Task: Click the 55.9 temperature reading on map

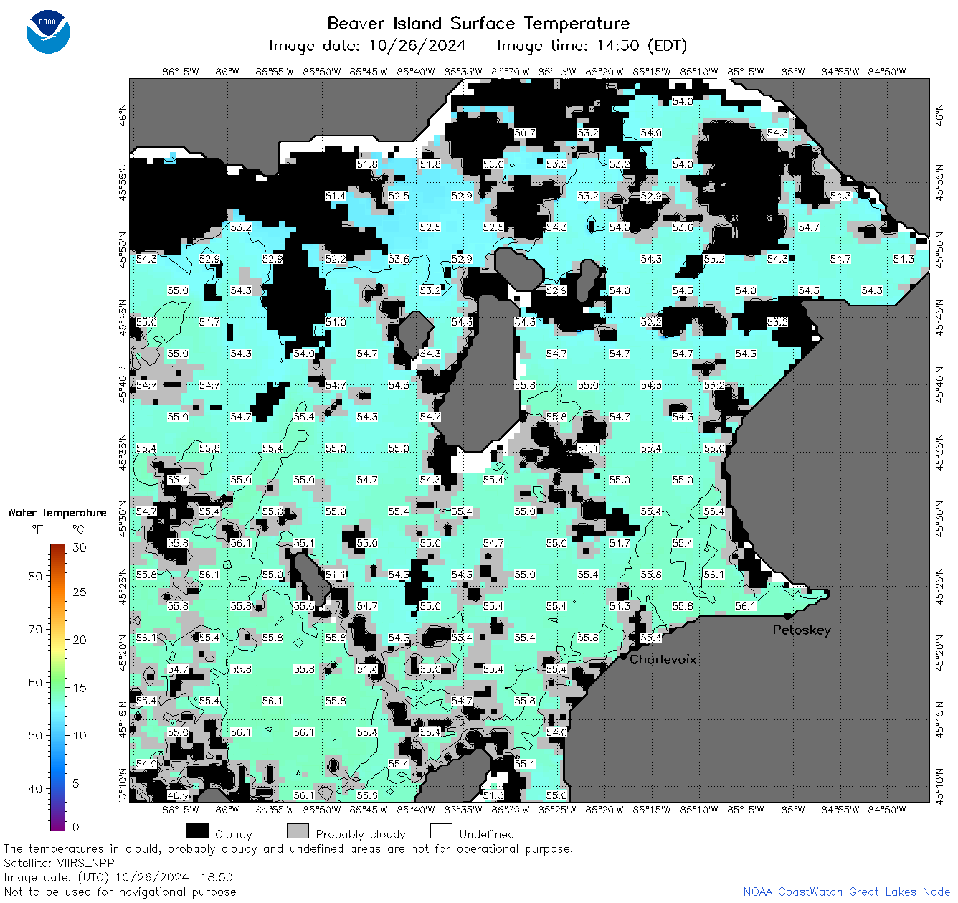Action: (x=367, y=795)
